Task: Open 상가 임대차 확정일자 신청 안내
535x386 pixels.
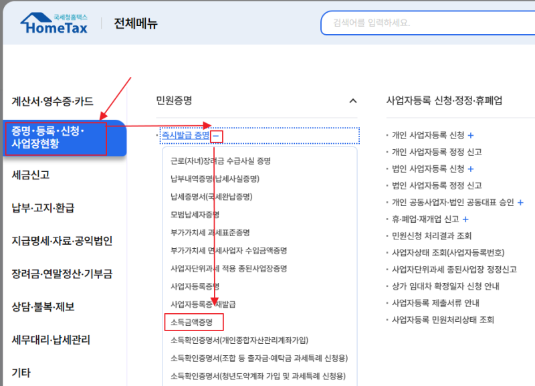Action: tap(445, 286)
